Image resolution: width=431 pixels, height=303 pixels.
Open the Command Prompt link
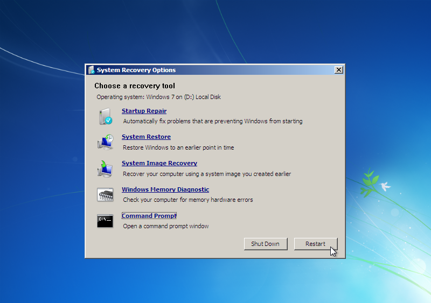click(149, 216)
